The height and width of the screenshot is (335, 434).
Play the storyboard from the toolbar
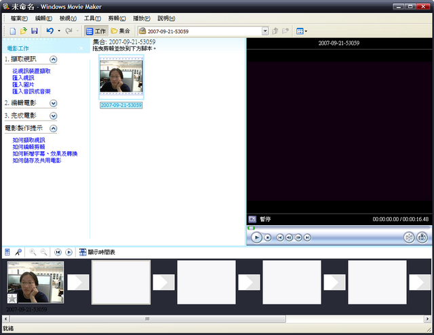(x=69, y=252)
